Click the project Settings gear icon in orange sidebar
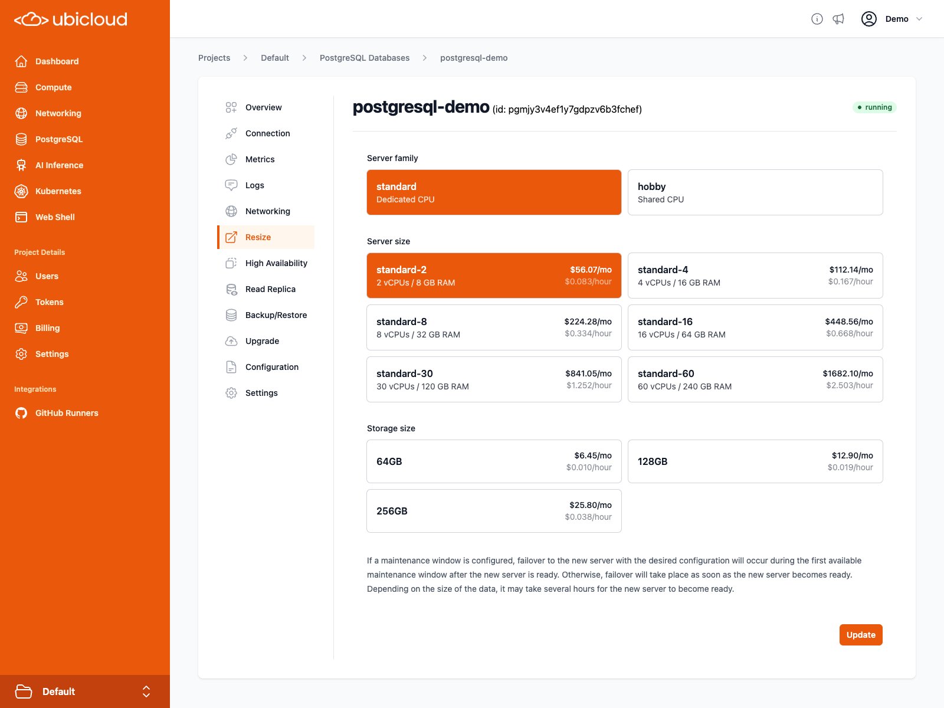This screenshot has height=708, width=944. tap(21, 354)
